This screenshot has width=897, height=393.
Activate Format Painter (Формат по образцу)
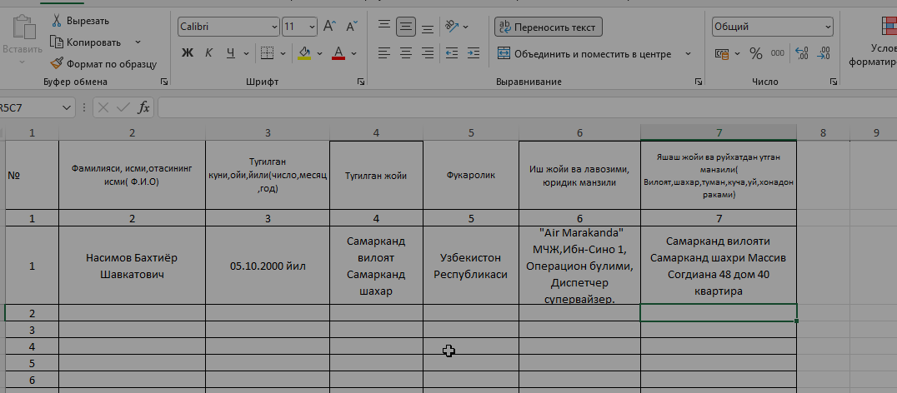pyautogui.click(x=103, y=64)
